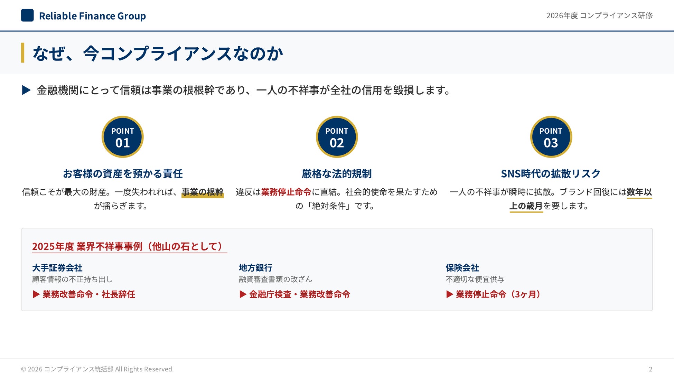Click the heading SNS時代の拡散リスク
The width and height of the screenshot is (674, 379).
tap(551, 173)
